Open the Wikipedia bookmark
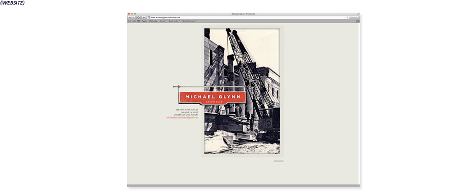 (153, 21)
